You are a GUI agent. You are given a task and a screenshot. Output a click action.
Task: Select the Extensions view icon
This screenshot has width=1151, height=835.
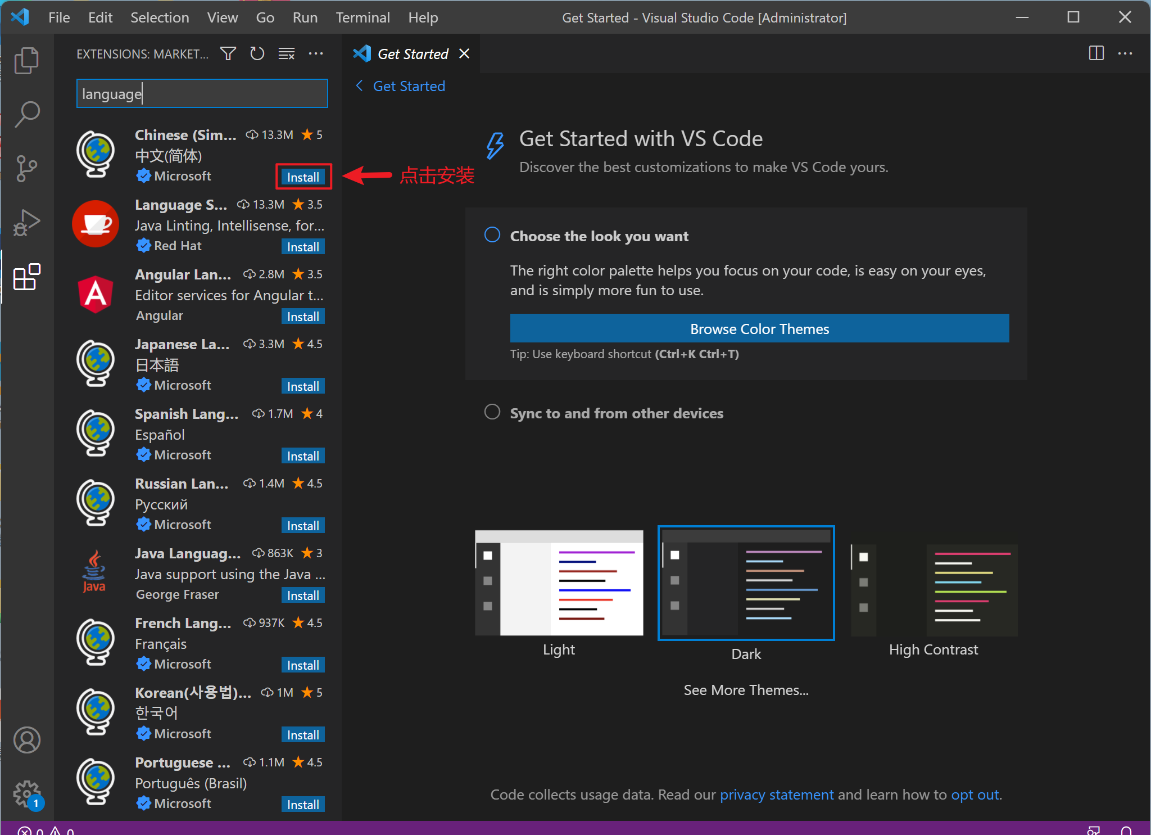[26, 277]
